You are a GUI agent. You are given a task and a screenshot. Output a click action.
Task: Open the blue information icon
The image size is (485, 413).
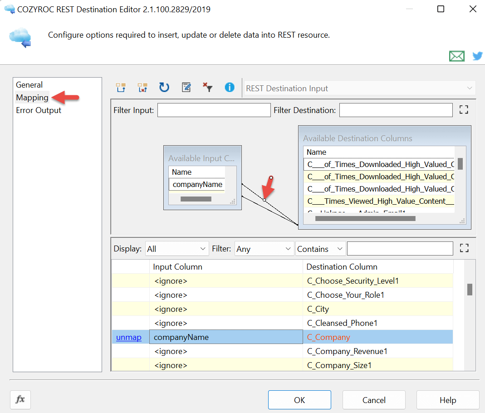230,87
